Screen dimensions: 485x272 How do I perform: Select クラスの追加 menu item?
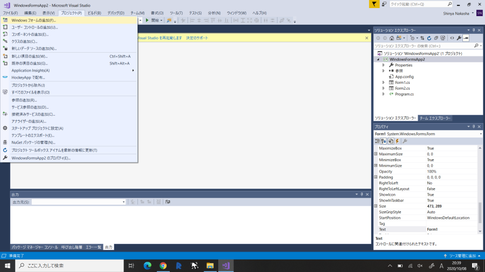[x=70, y=41]
